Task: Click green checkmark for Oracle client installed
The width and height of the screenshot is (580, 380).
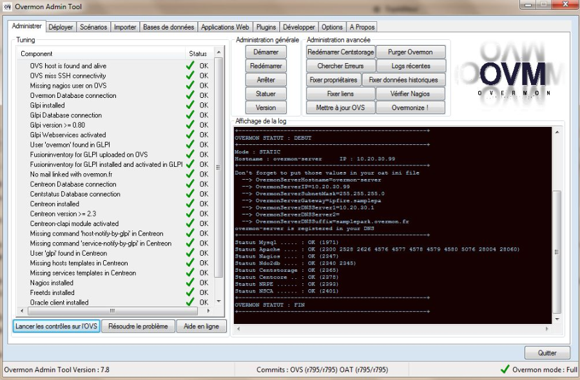Action: pos(190,302)
